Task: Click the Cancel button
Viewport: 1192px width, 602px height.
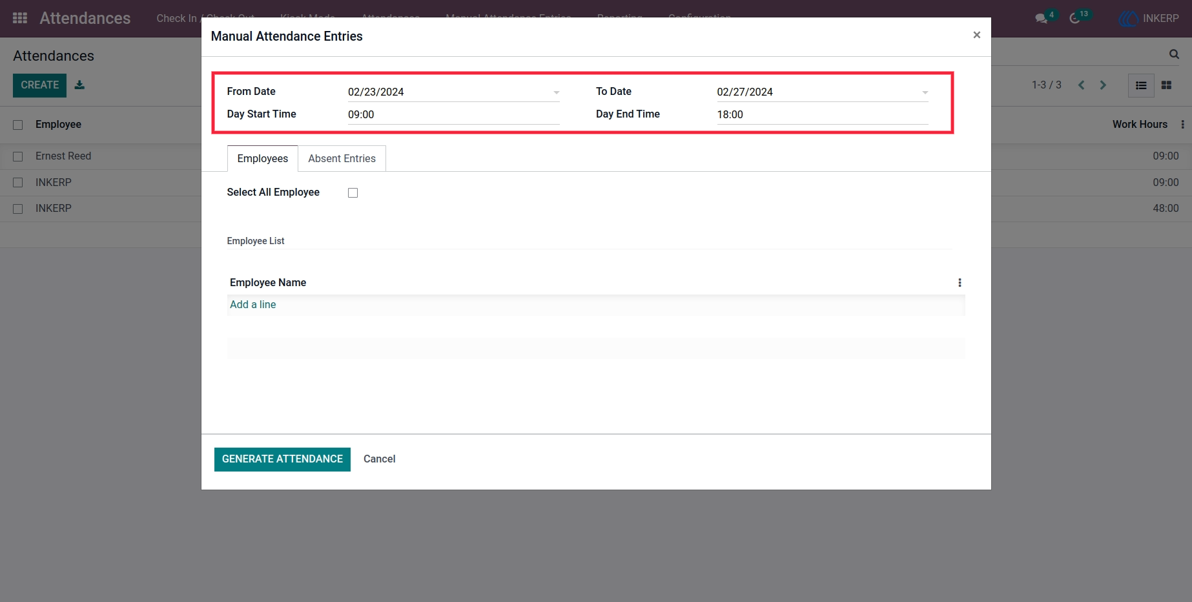Action: tap(379, 459)
